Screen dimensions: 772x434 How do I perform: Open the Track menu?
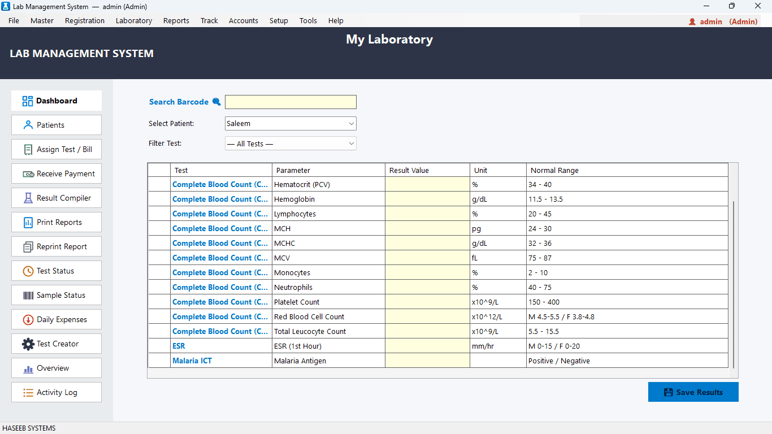[209, 20]
